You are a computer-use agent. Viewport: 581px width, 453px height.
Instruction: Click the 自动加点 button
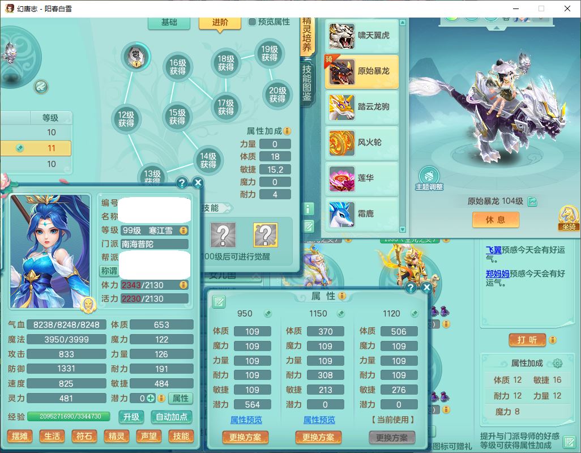click(x=172, y=417)
